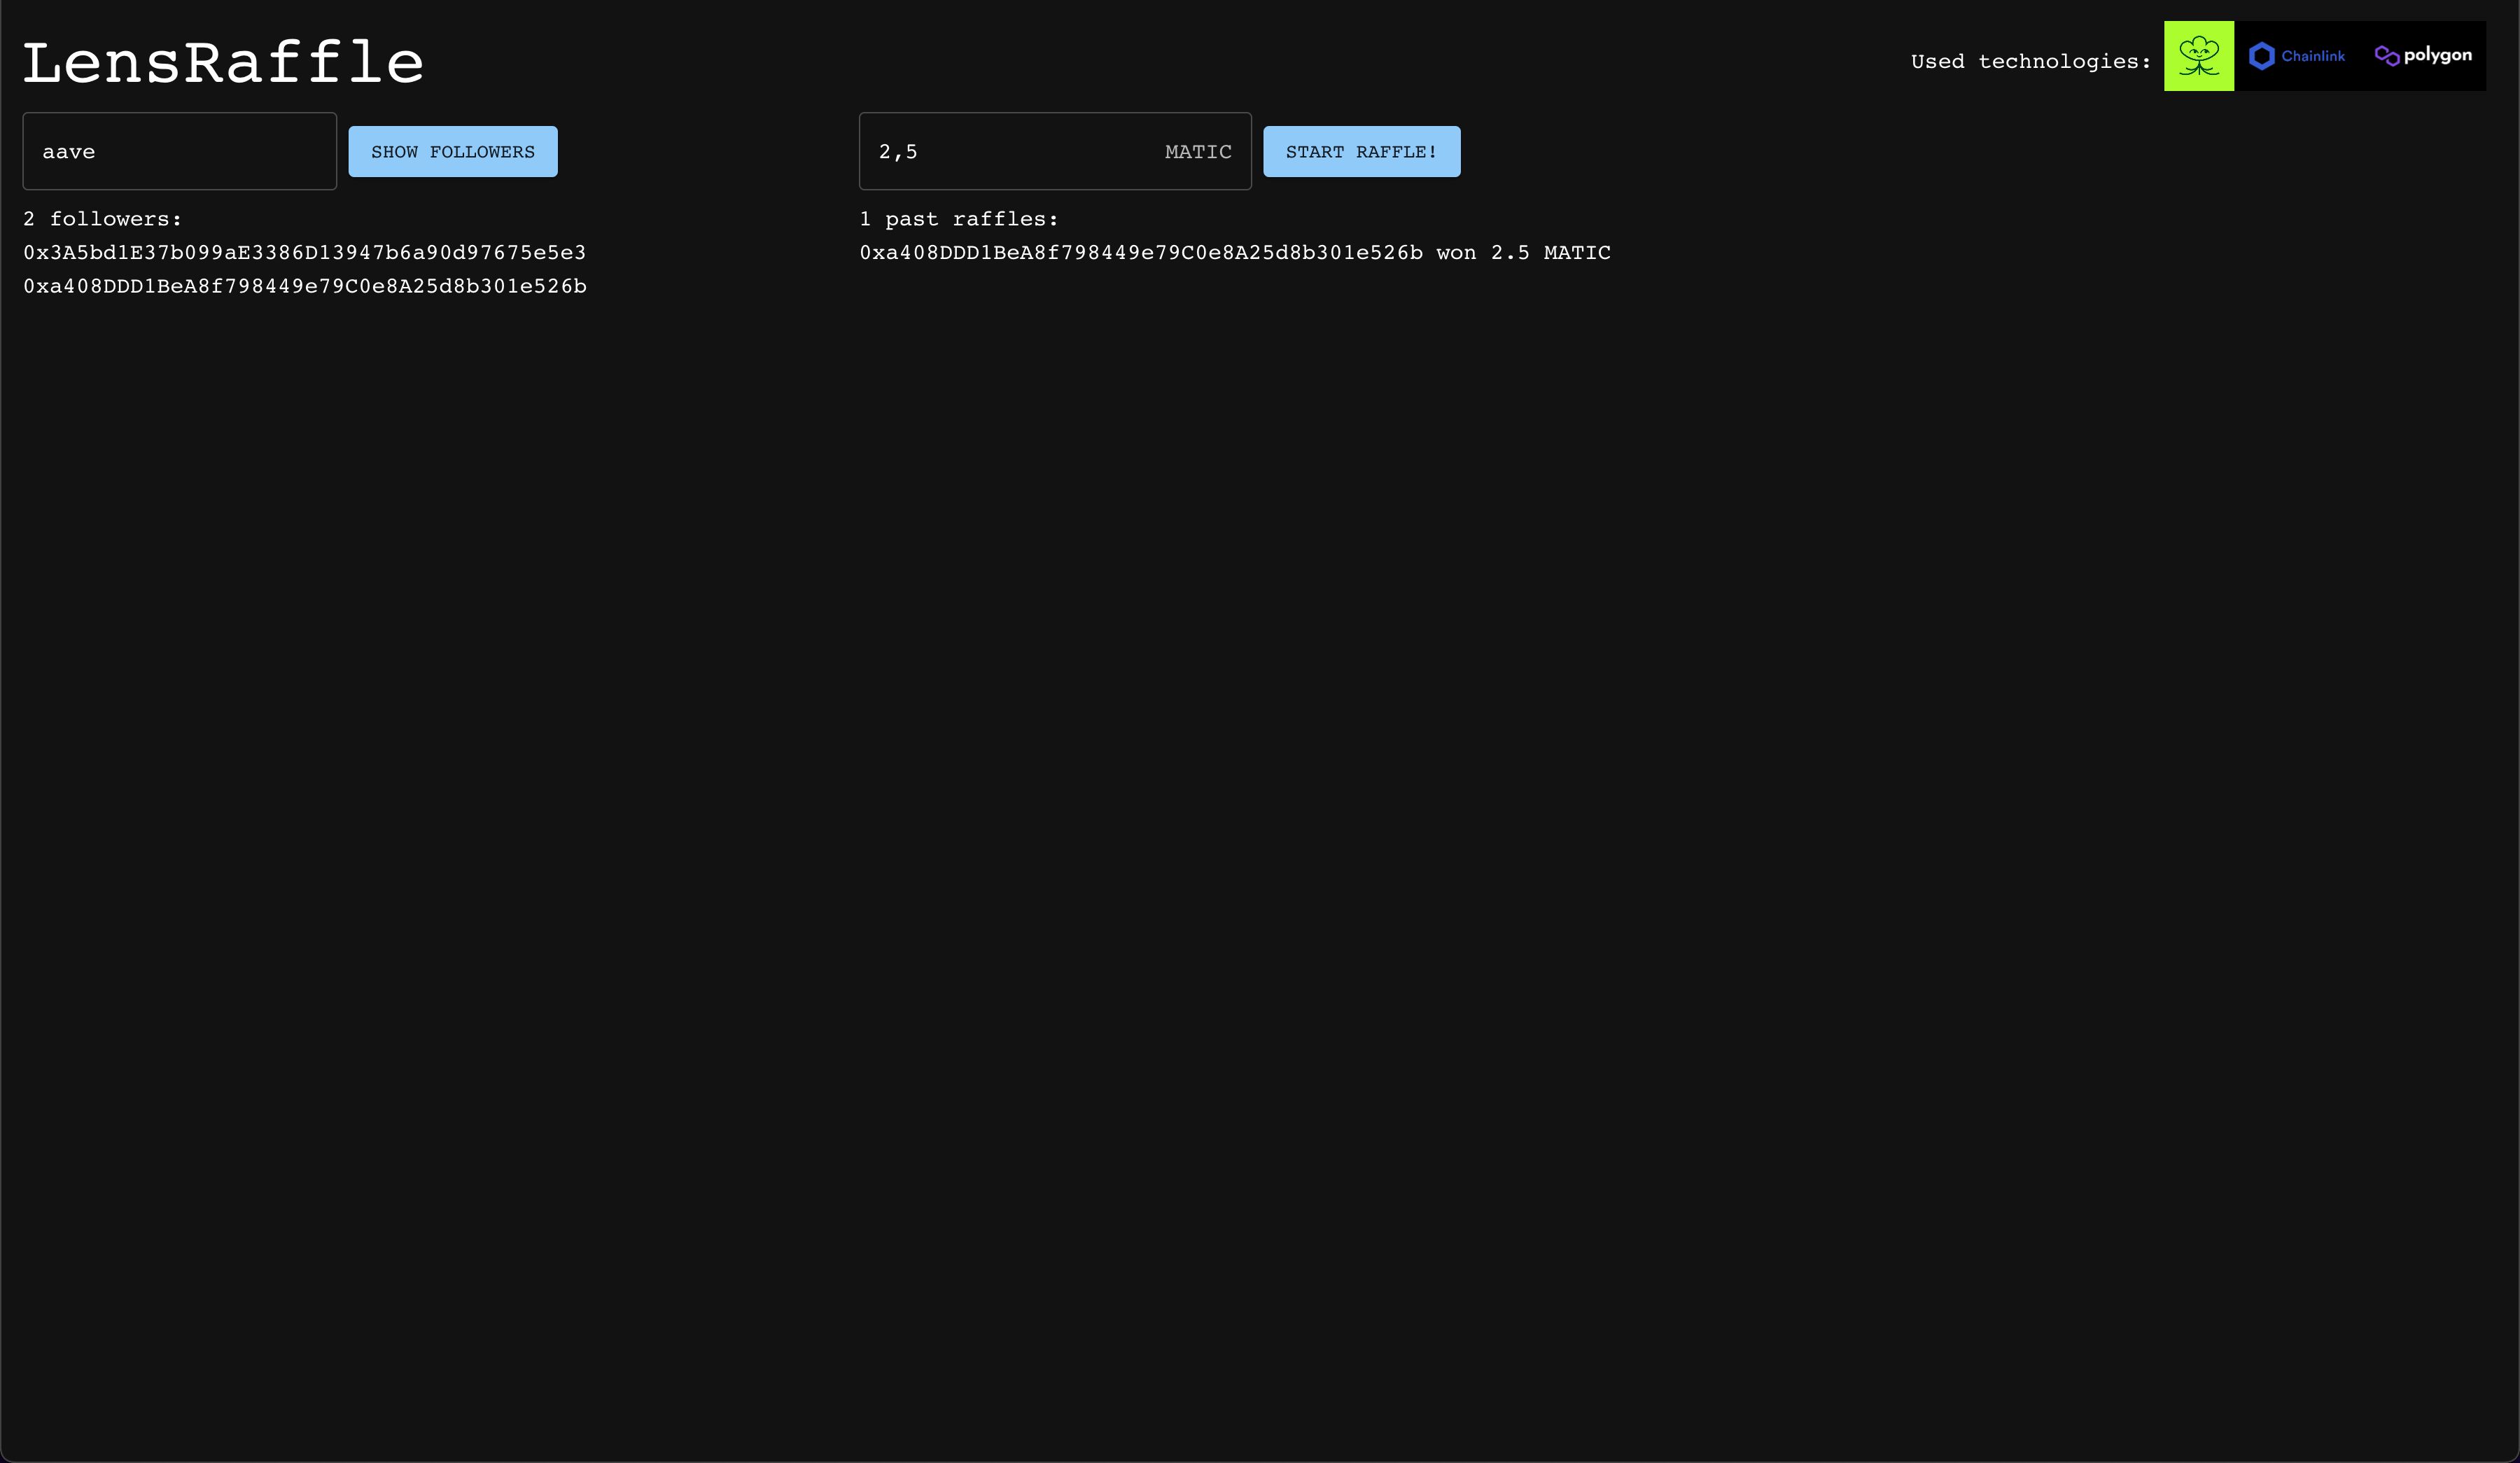2520x1463 pixels.
Task: Click the Polygon logo icon
Action: pos(2388,56)
